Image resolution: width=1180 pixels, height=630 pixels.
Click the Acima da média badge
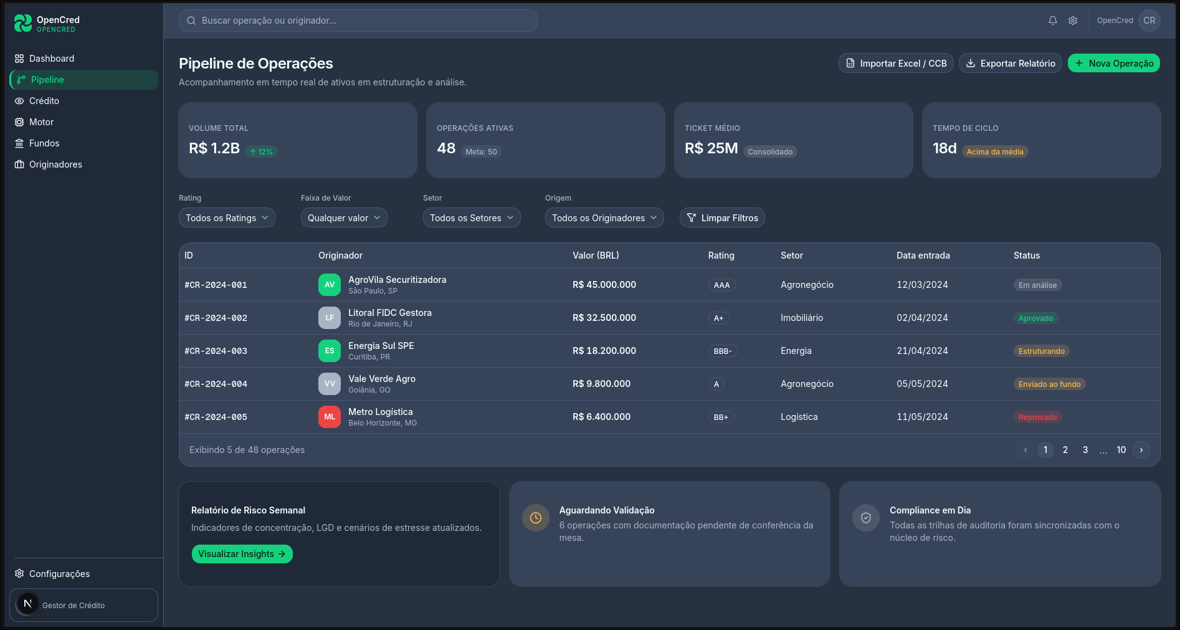(995, 151)
